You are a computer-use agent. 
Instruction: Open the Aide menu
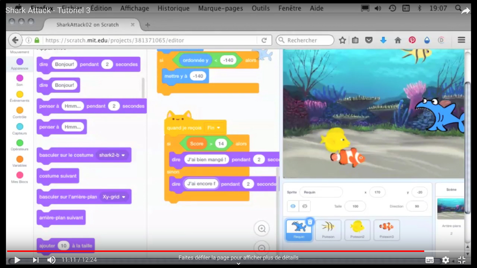click(317, 8)
